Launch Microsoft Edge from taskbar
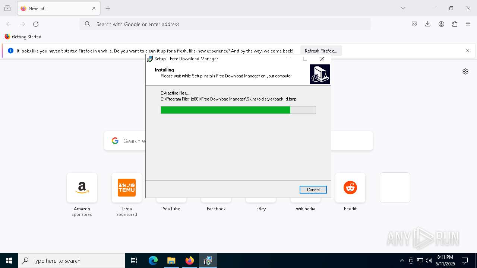Screen dimensions: 477x268 [153, 261]
